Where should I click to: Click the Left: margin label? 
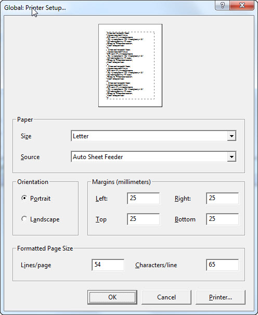(x=101, y=199)
